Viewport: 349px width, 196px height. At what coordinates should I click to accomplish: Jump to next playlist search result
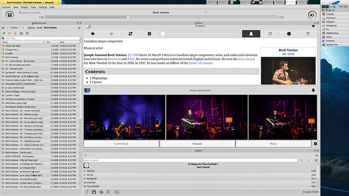pos(309,160)
